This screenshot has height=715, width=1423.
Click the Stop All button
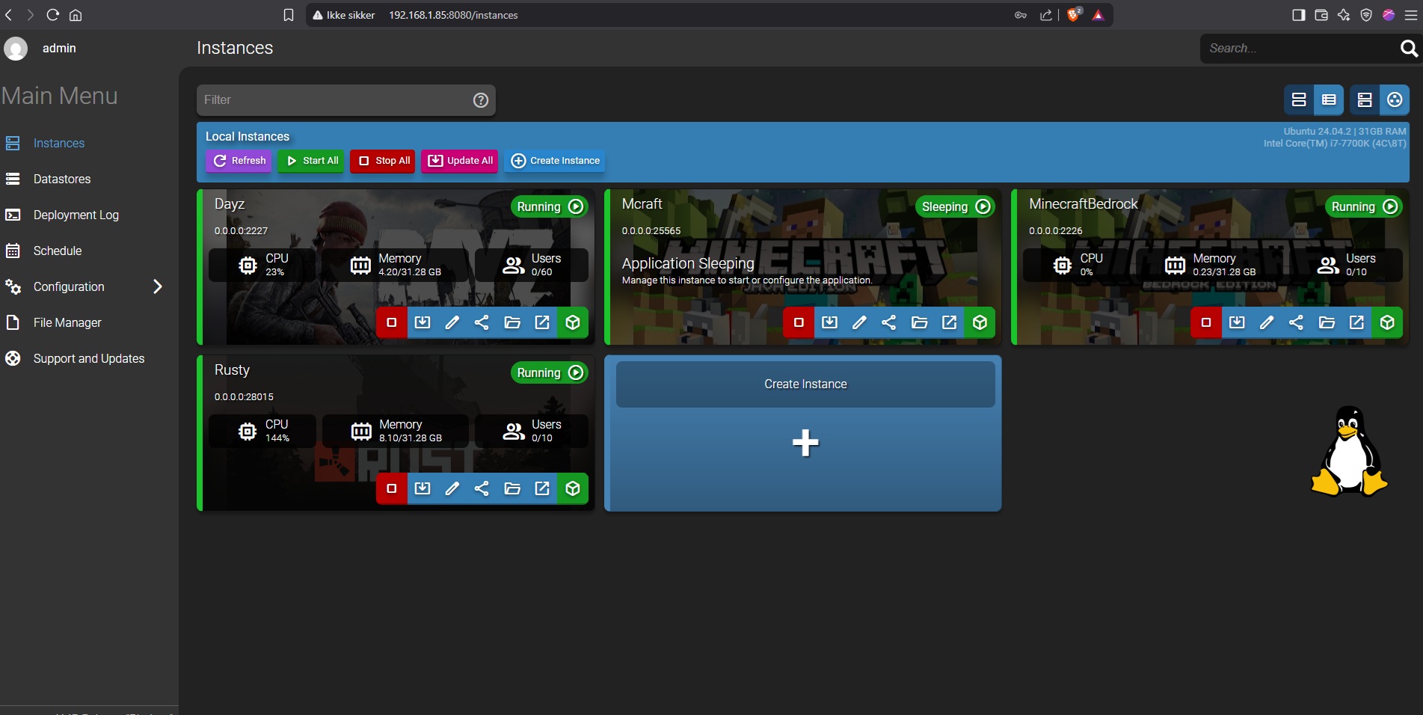383,161
